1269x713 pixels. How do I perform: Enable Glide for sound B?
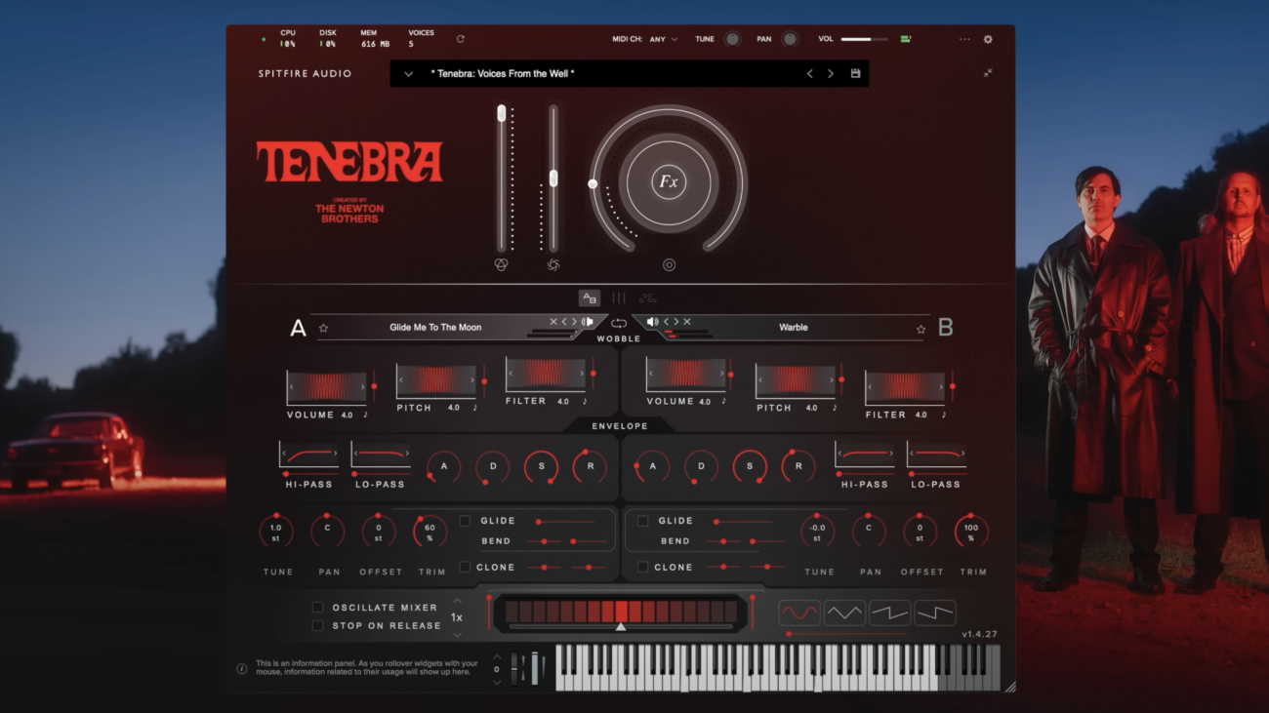coord(642,521)
